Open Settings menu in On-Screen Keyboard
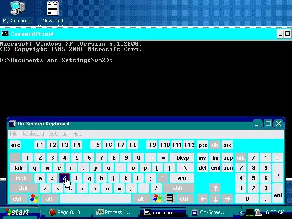This screenshot has height=219, width=292. (x=58, y=134)
